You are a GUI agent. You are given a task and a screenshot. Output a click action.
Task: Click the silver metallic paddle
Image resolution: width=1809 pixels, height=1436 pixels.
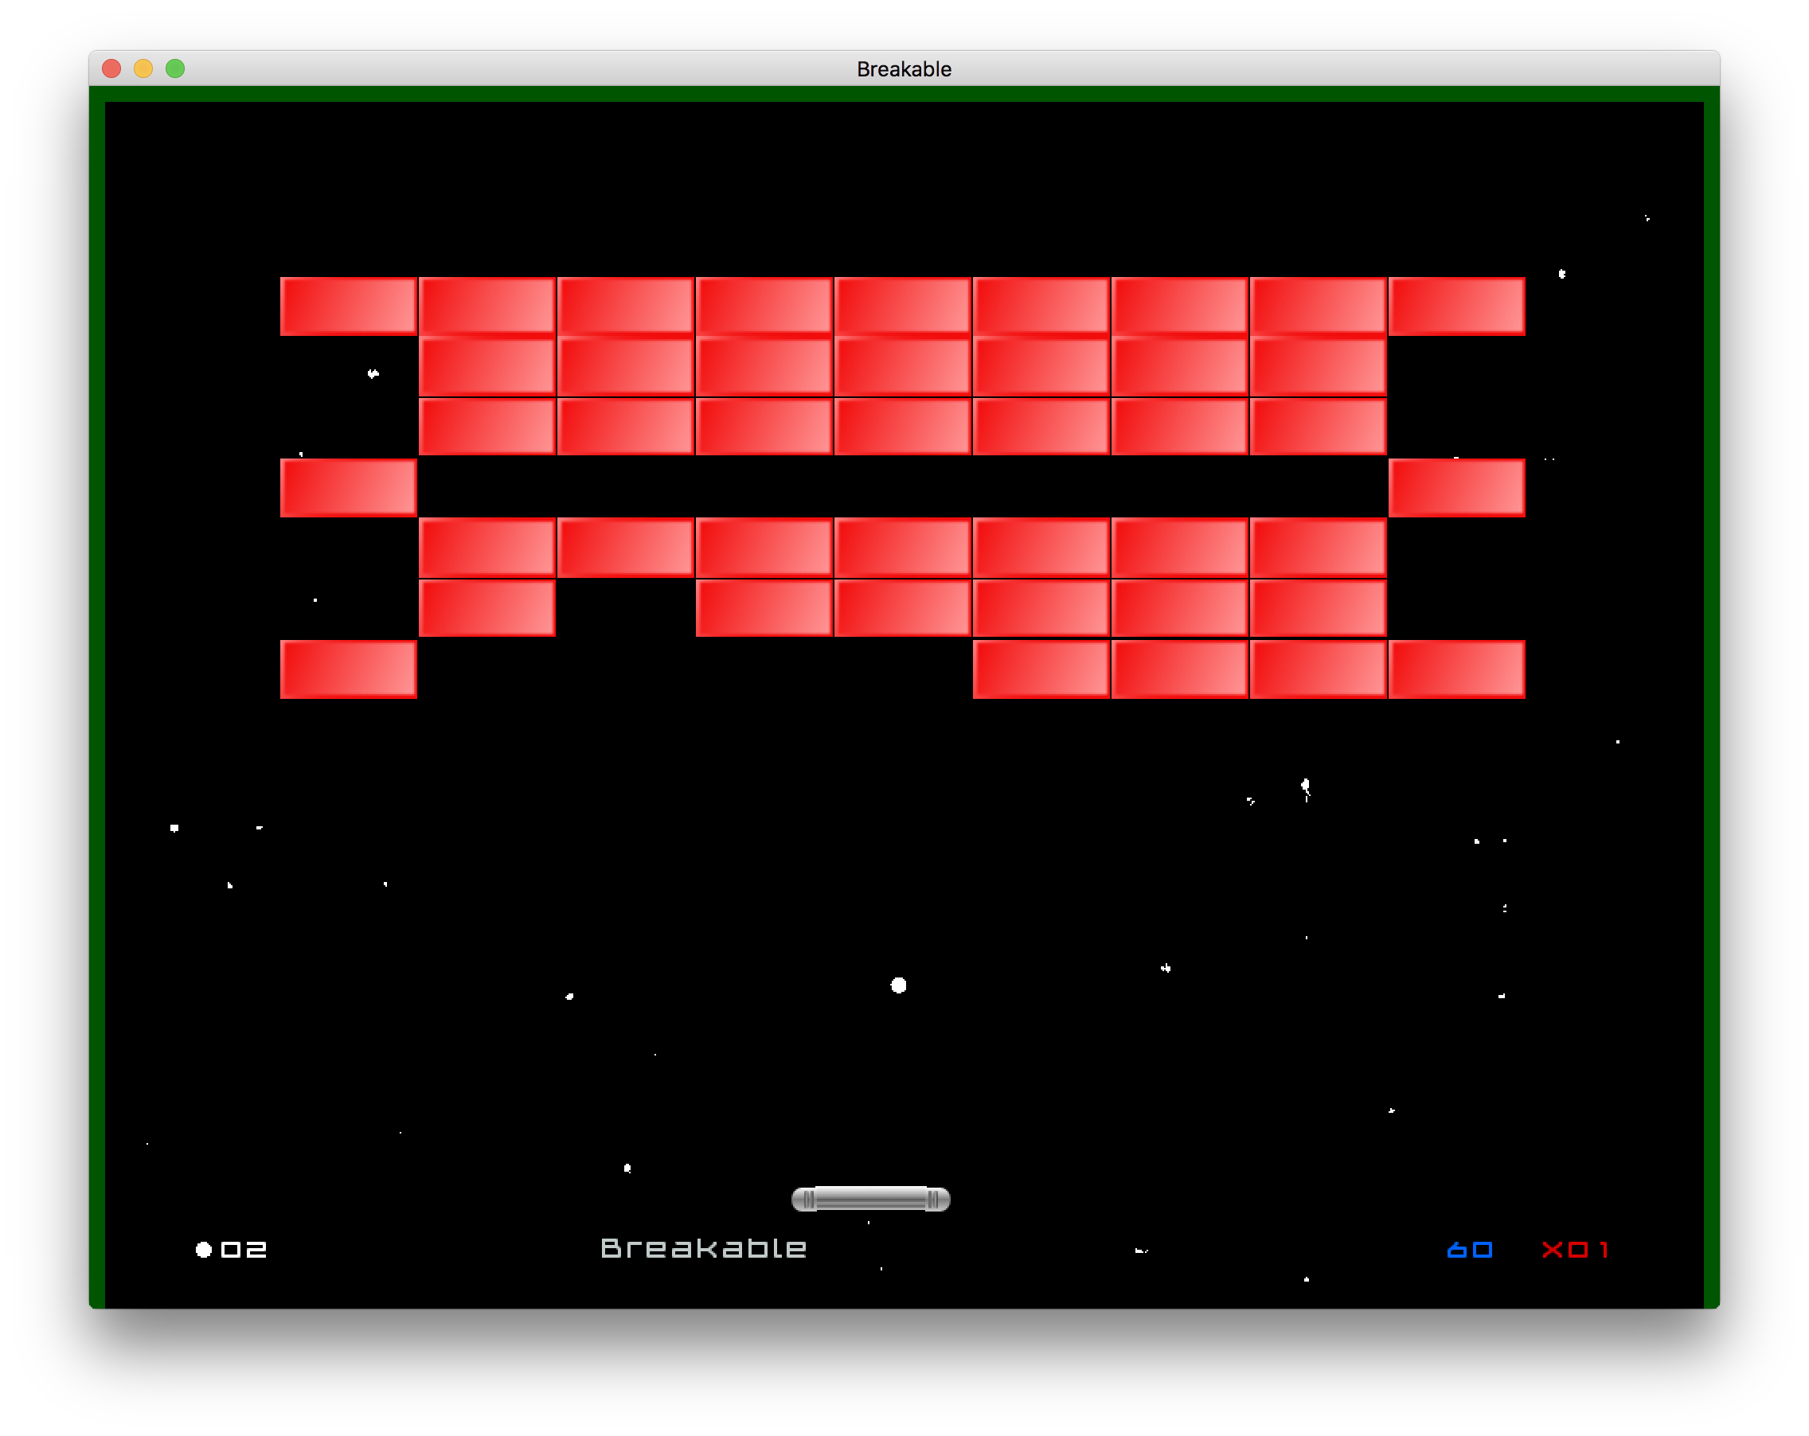click(x=870, y=1199)
